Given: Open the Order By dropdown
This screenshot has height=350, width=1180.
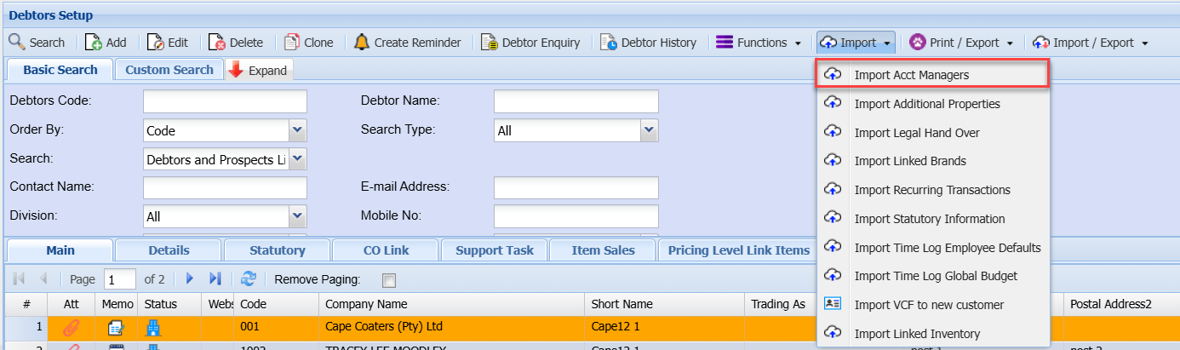Looking at the screenshot, I should pos(297,130).
